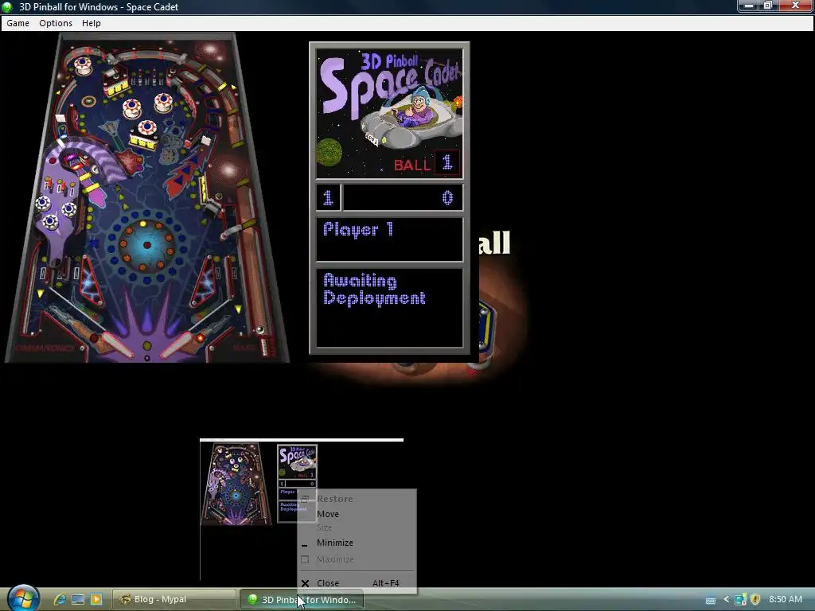Choose Close Alt+F4 in the context menu
This screenshot has height=611, width=815.
(x=357, y=583)
